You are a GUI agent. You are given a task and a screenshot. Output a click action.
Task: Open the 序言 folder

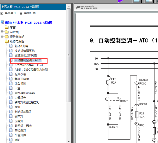tap(13, 27)
